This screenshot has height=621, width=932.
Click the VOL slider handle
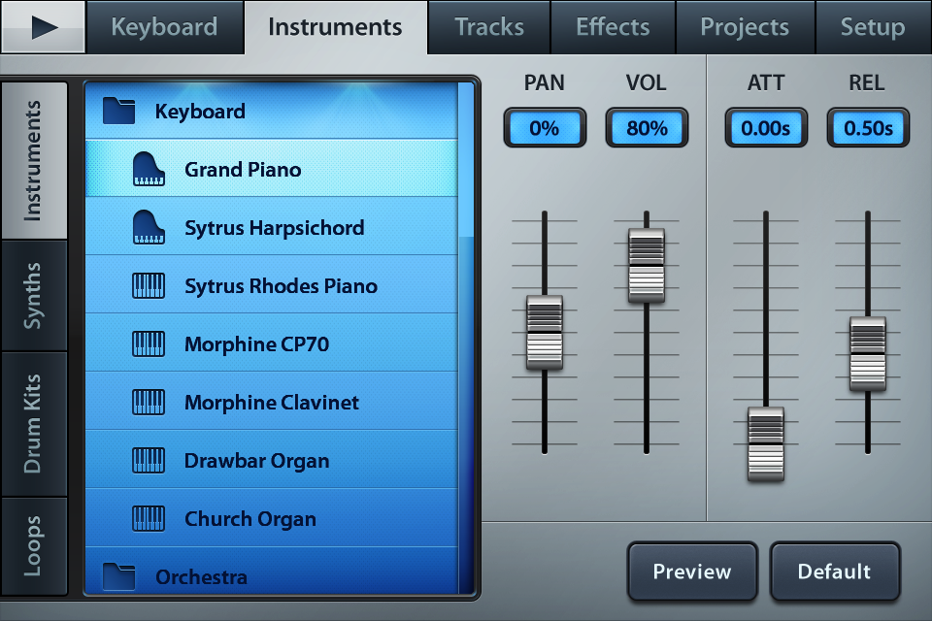pos(647,265)
